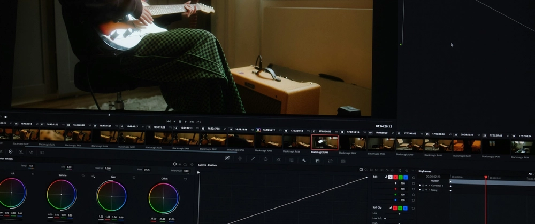Toggle loop playback in viewer
This screenshot has width=535, height=224.
tap(198, 122)
